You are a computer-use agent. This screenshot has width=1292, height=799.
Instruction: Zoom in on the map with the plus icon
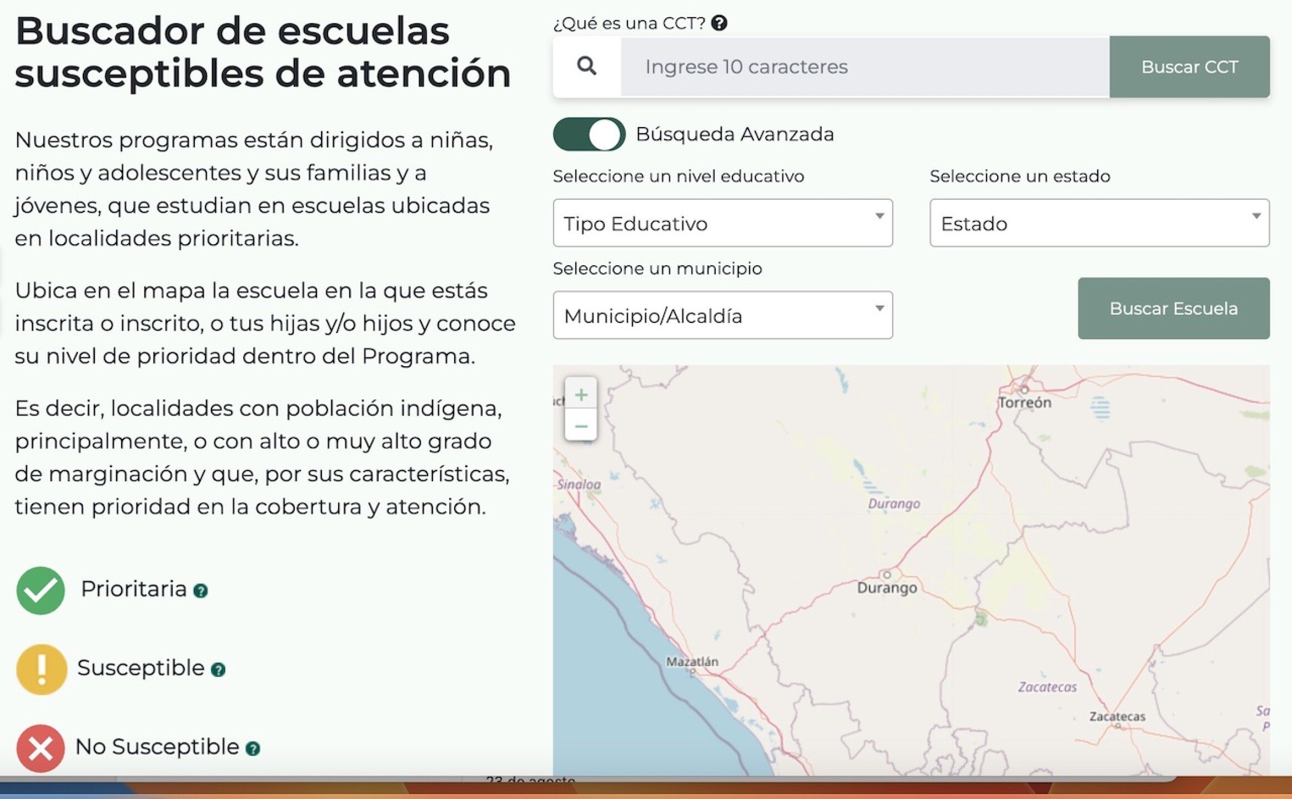pos(581,395)
